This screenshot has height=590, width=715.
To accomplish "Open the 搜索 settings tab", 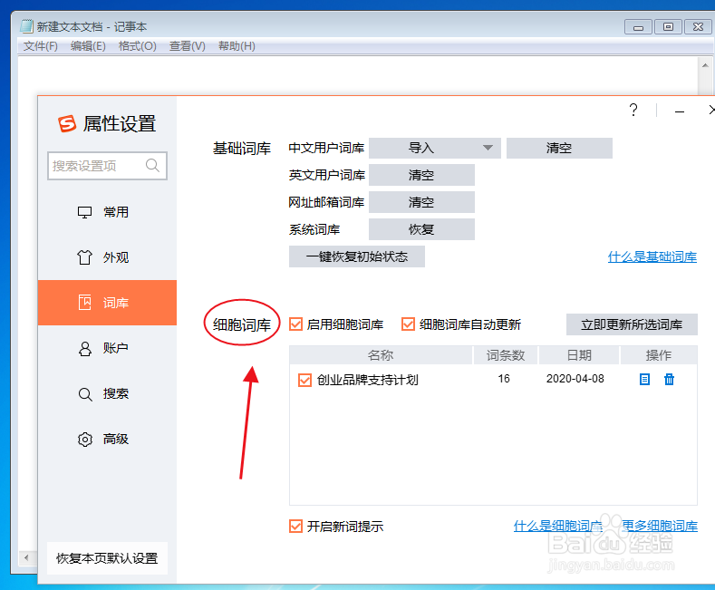I will pos(107,394).
